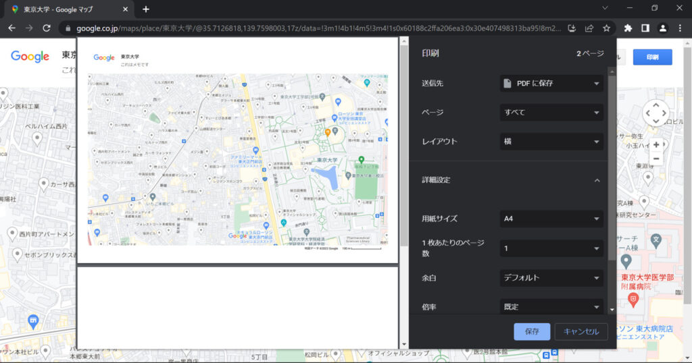
Task: Click the map pin beside ベルハイム西片
Action: coord(38,139)
